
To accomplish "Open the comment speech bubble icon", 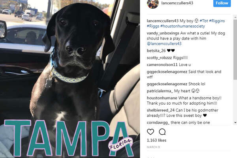I will click(162, 132).
